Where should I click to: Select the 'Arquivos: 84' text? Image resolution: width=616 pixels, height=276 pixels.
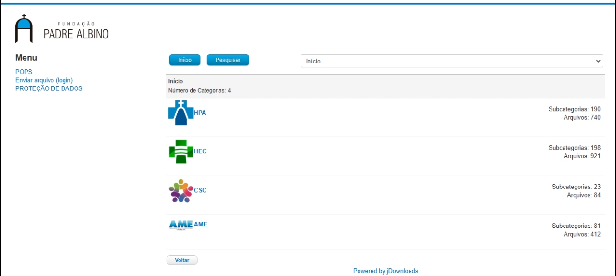click(584, 195)
